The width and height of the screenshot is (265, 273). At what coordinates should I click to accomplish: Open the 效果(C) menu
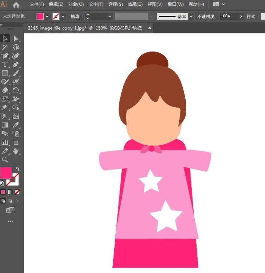point(135,5)
